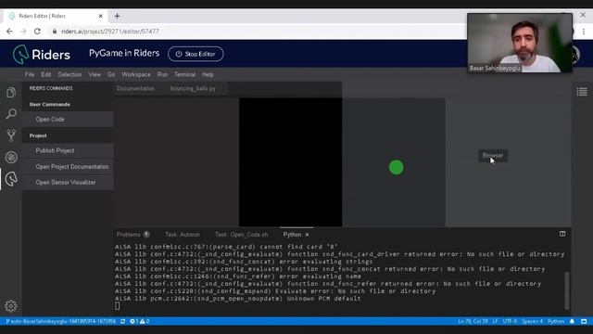This screenshot has width=593, height=334.
Task: Go back with browser back arrow
Action: click(x=9, y=31)
